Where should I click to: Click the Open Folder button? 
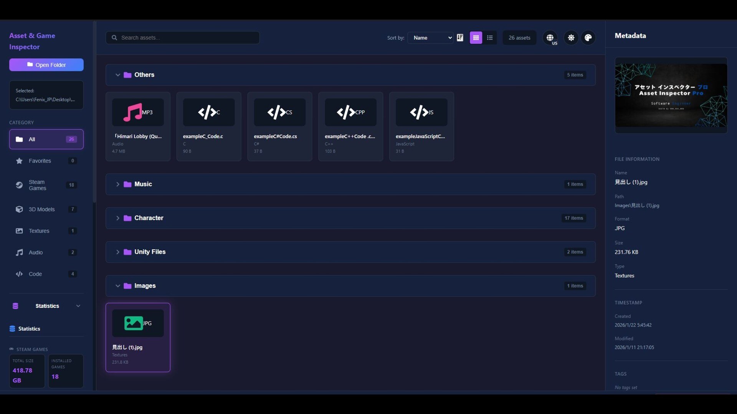pyautogui.click(x=46, y=64)
